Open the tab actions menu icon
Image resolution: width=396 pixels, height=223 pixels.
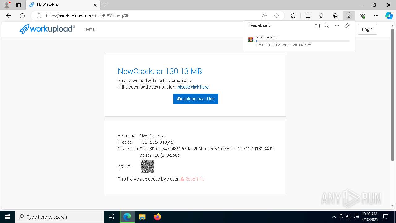click(19, 5)
